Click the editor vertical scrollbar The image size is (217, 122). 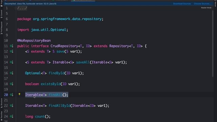point(213,44)
